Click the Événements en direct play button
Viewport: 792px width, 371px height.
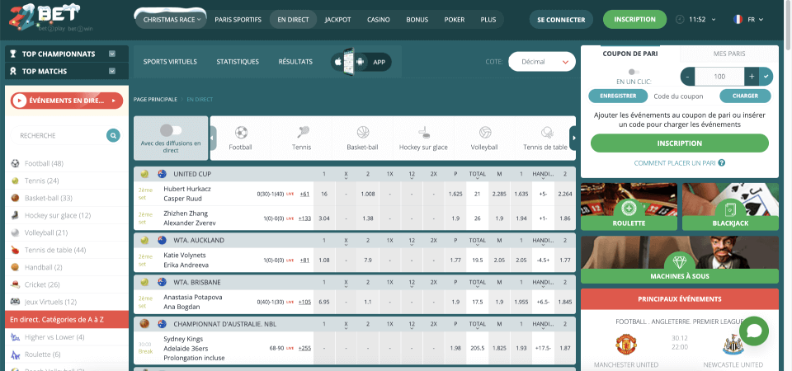click(x=19, y=101)
